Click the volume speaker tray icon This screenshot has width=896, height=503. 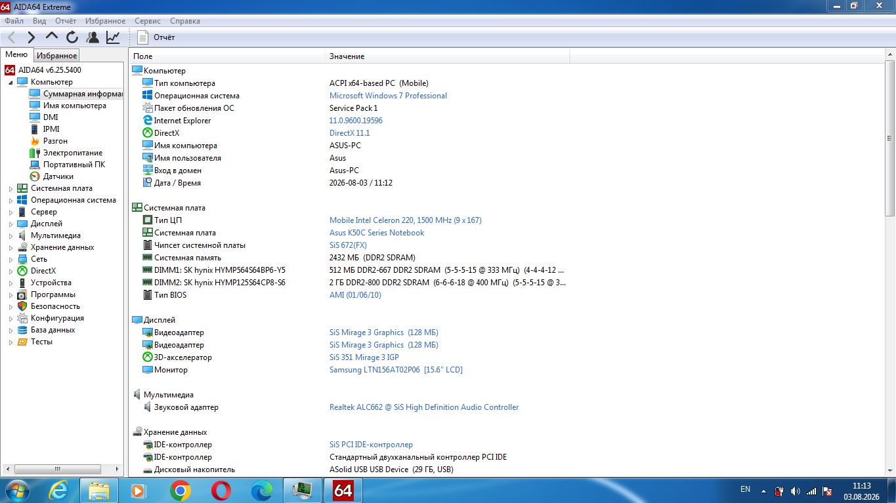pyautogui.click(x=796, y=491)
